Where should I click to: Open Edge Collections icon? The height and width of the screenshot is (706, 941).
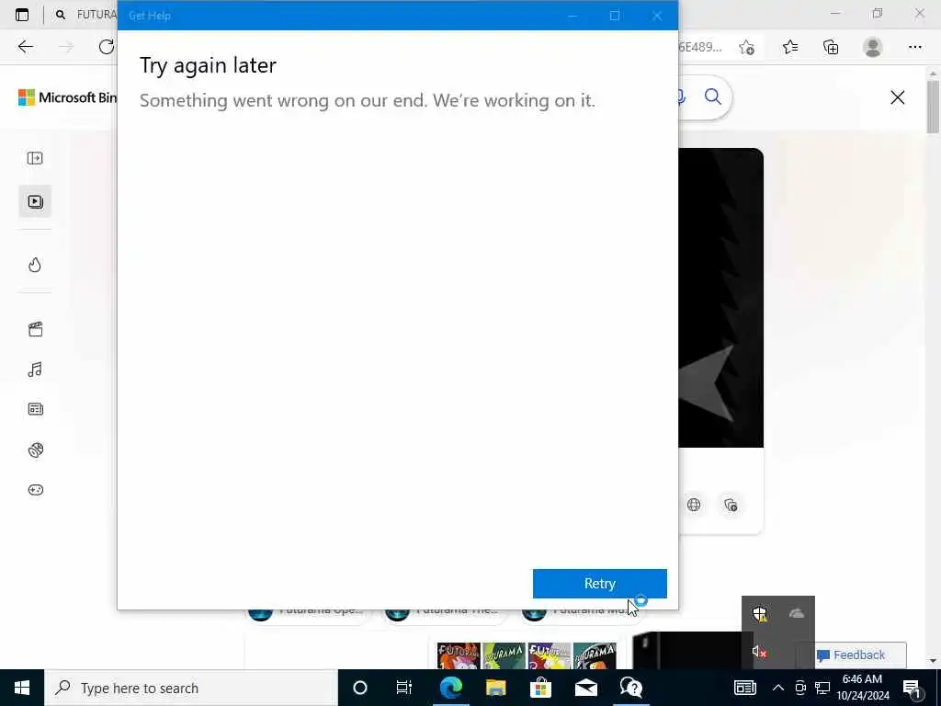click(x=831, y=48)
